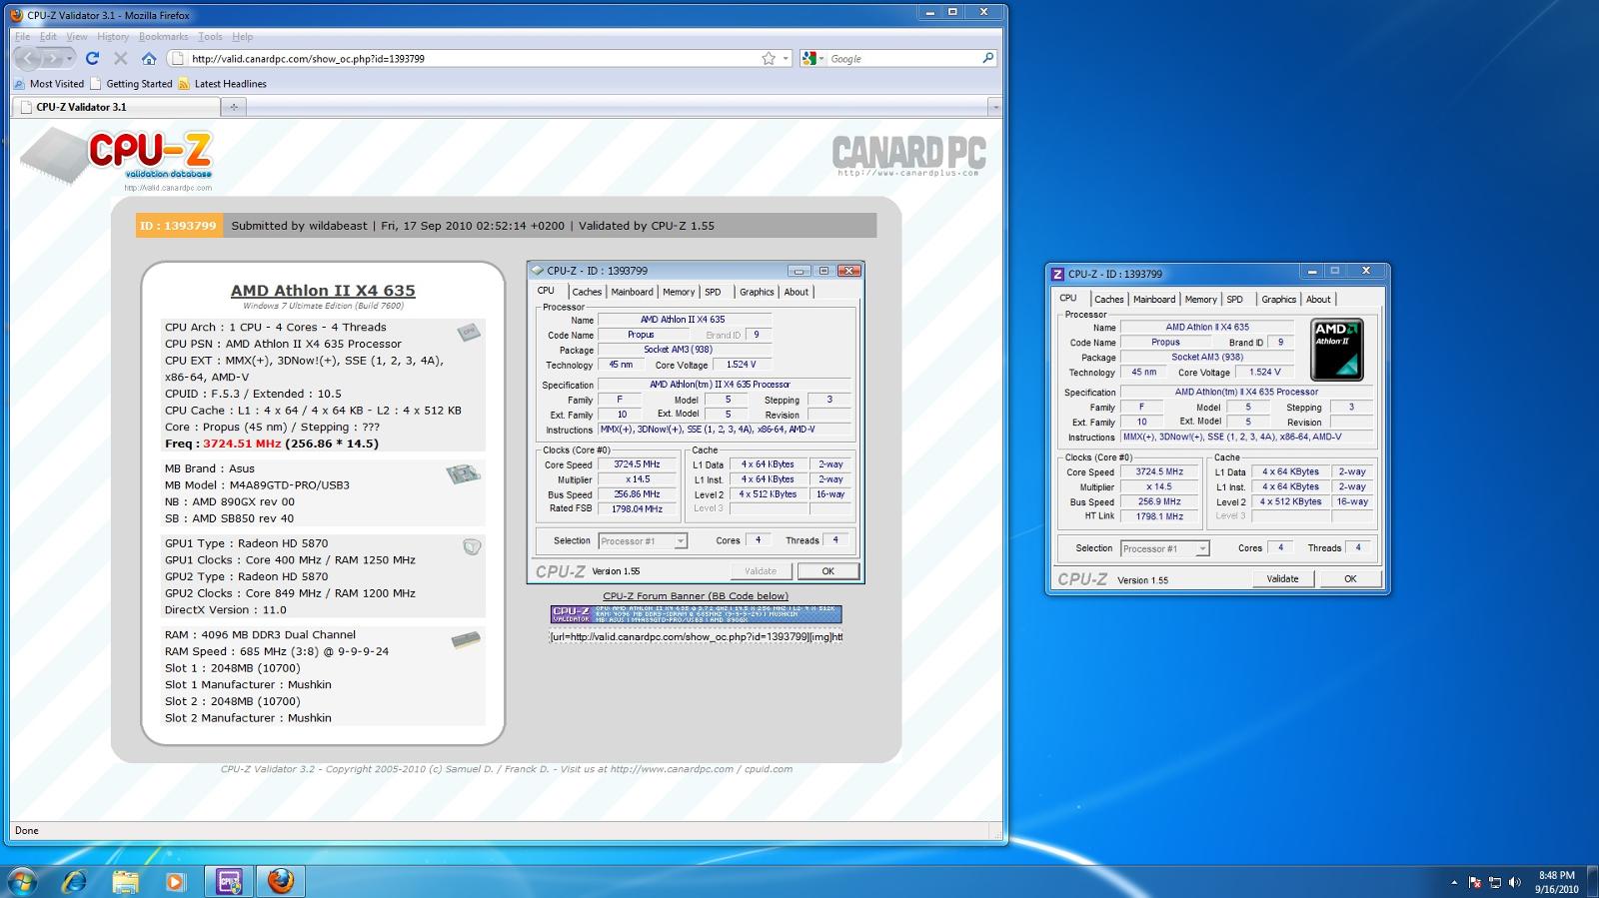Viewport: 1599px width, 898px height.
Task: Open the Firefox Bookmarks menu
Action: tap(164, 36)
